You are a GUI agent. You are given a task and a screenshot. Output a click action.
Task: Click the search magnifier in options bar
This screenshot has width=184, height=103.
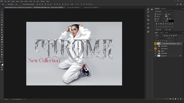(x=178, y=4)
